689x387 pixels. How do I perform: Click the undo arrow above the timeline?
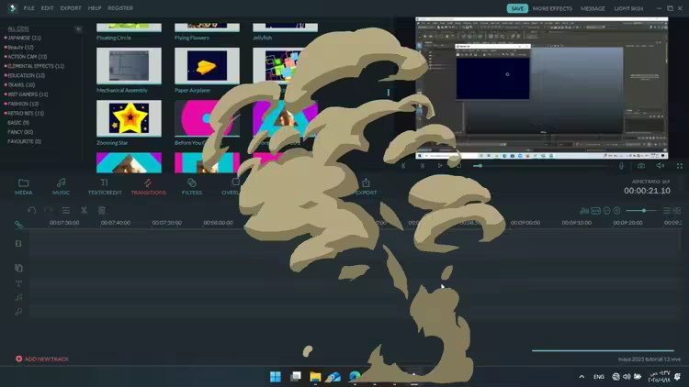[x=31, y=210]
